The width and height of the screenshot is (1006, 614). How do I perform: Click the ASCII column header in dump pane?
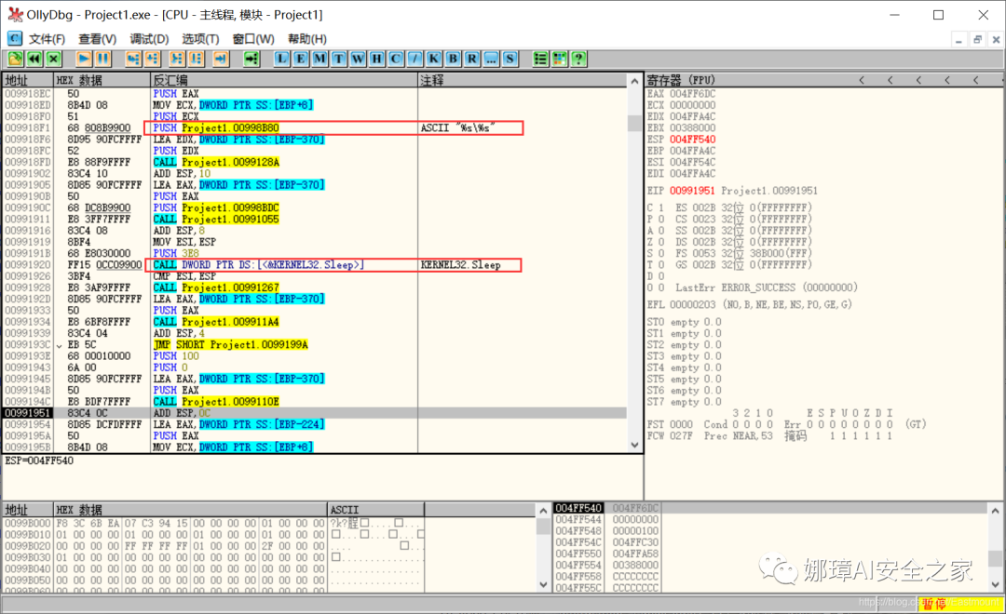[375, 510]
